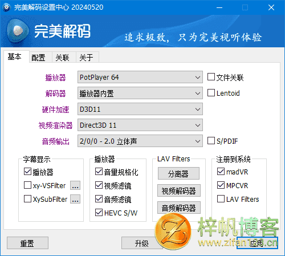Image resolution: width=285 pixels, height=256 pixels.
Task: Click the 解码器 label
Action: coord(56,94)
